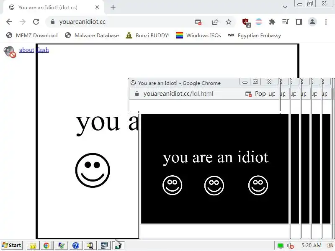Open the media controls icon

285,22
